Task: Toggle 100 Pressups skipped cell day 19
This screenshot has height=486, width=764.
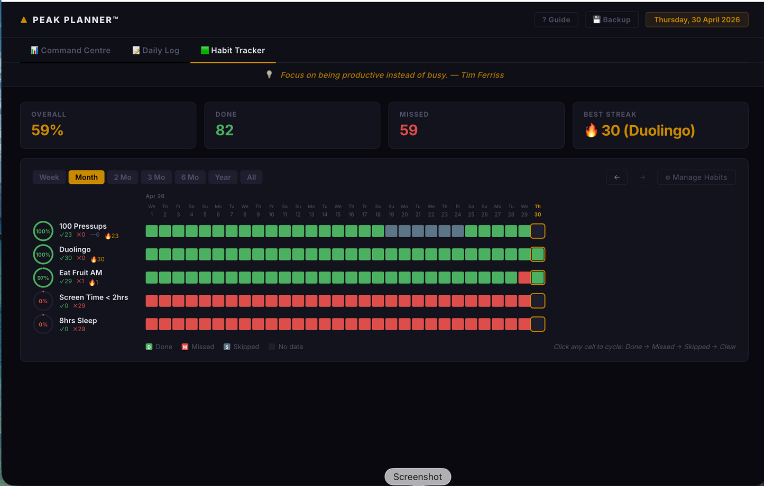Action: [x=391, y=231]
